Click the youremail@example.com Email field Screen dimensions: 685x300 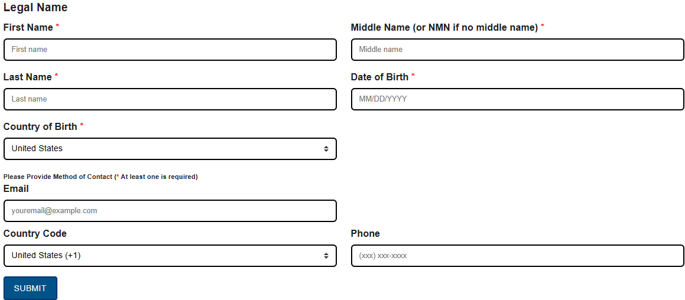(170, 211)
